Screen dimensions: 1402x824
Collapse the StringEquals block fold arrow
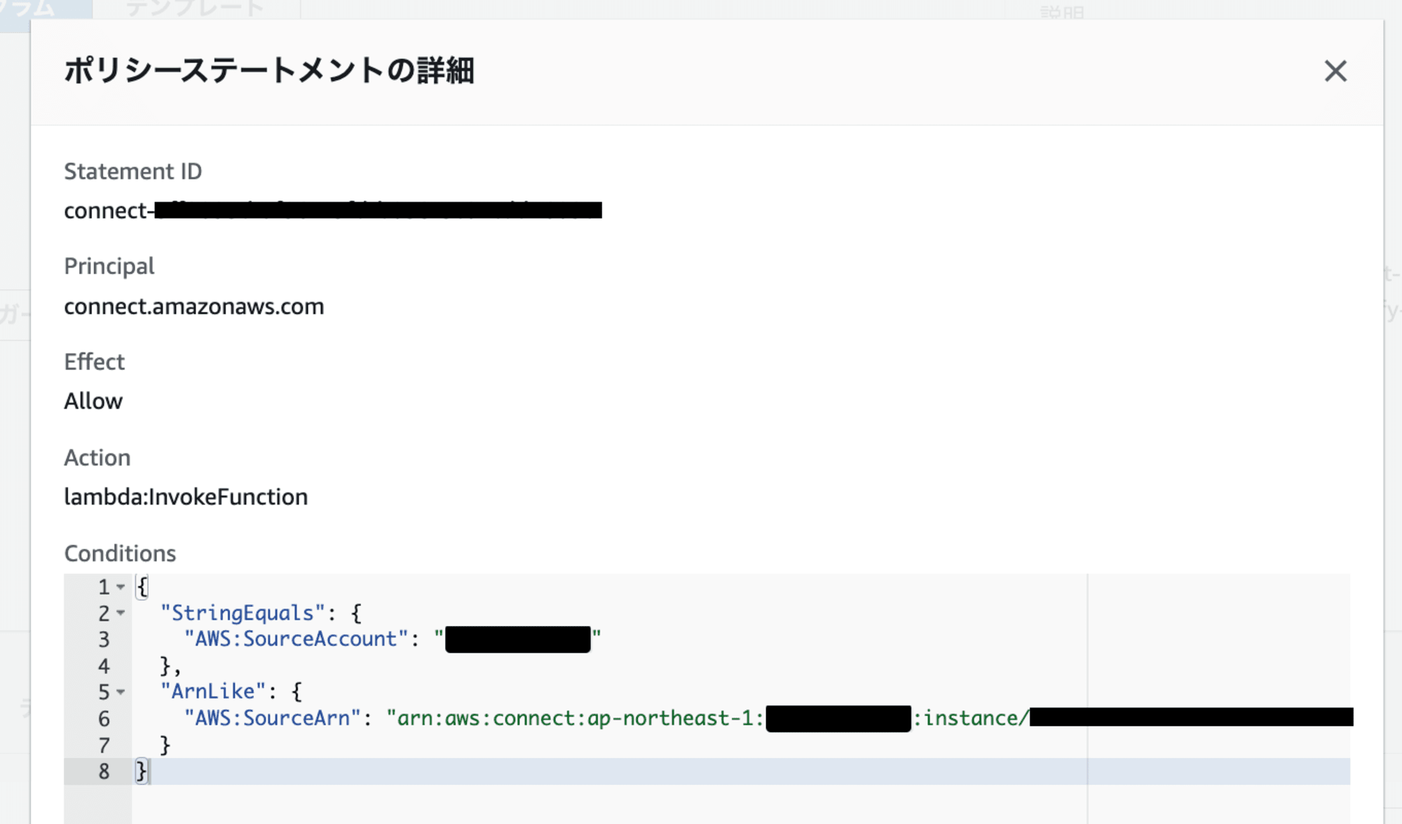(121, 613)
